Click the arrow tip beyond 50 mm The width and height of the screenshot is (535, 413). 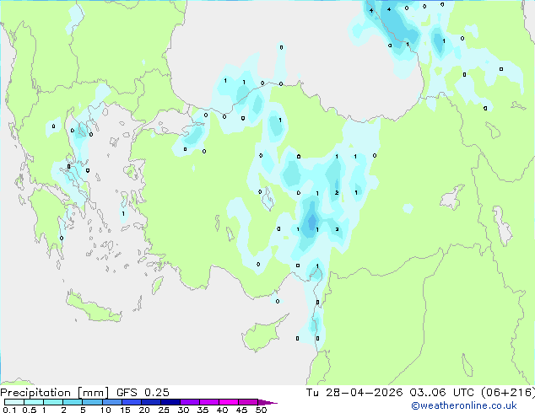tap(267, 402)
